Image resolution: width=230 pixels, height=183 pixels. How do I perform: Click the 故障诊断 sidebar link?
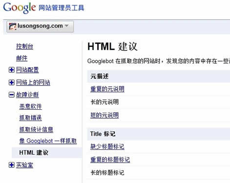(x=27, y=95)
